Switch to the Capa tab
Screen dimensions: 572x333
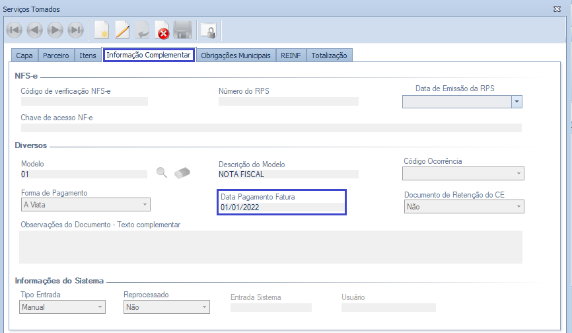[x=24, y=56]
